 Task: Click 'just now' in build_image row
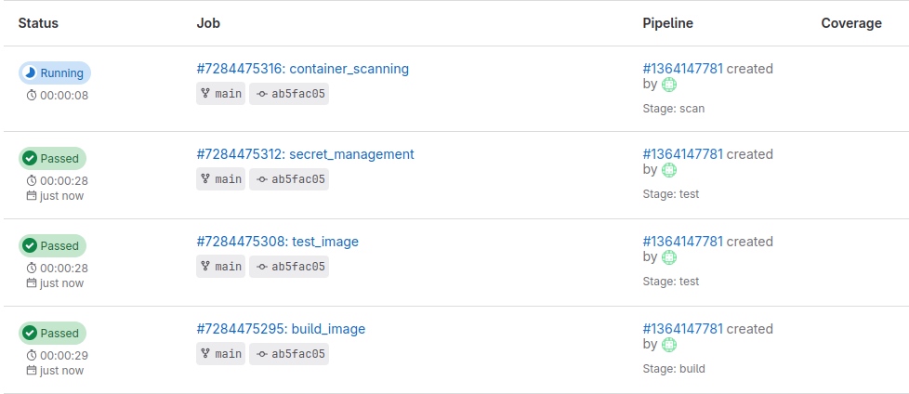(x=62, y=371)
